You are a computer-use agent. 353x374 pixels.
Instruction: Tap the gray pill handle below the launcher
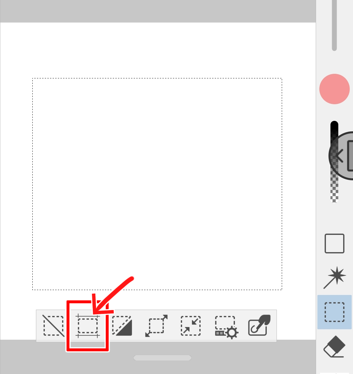coord(162,358)
